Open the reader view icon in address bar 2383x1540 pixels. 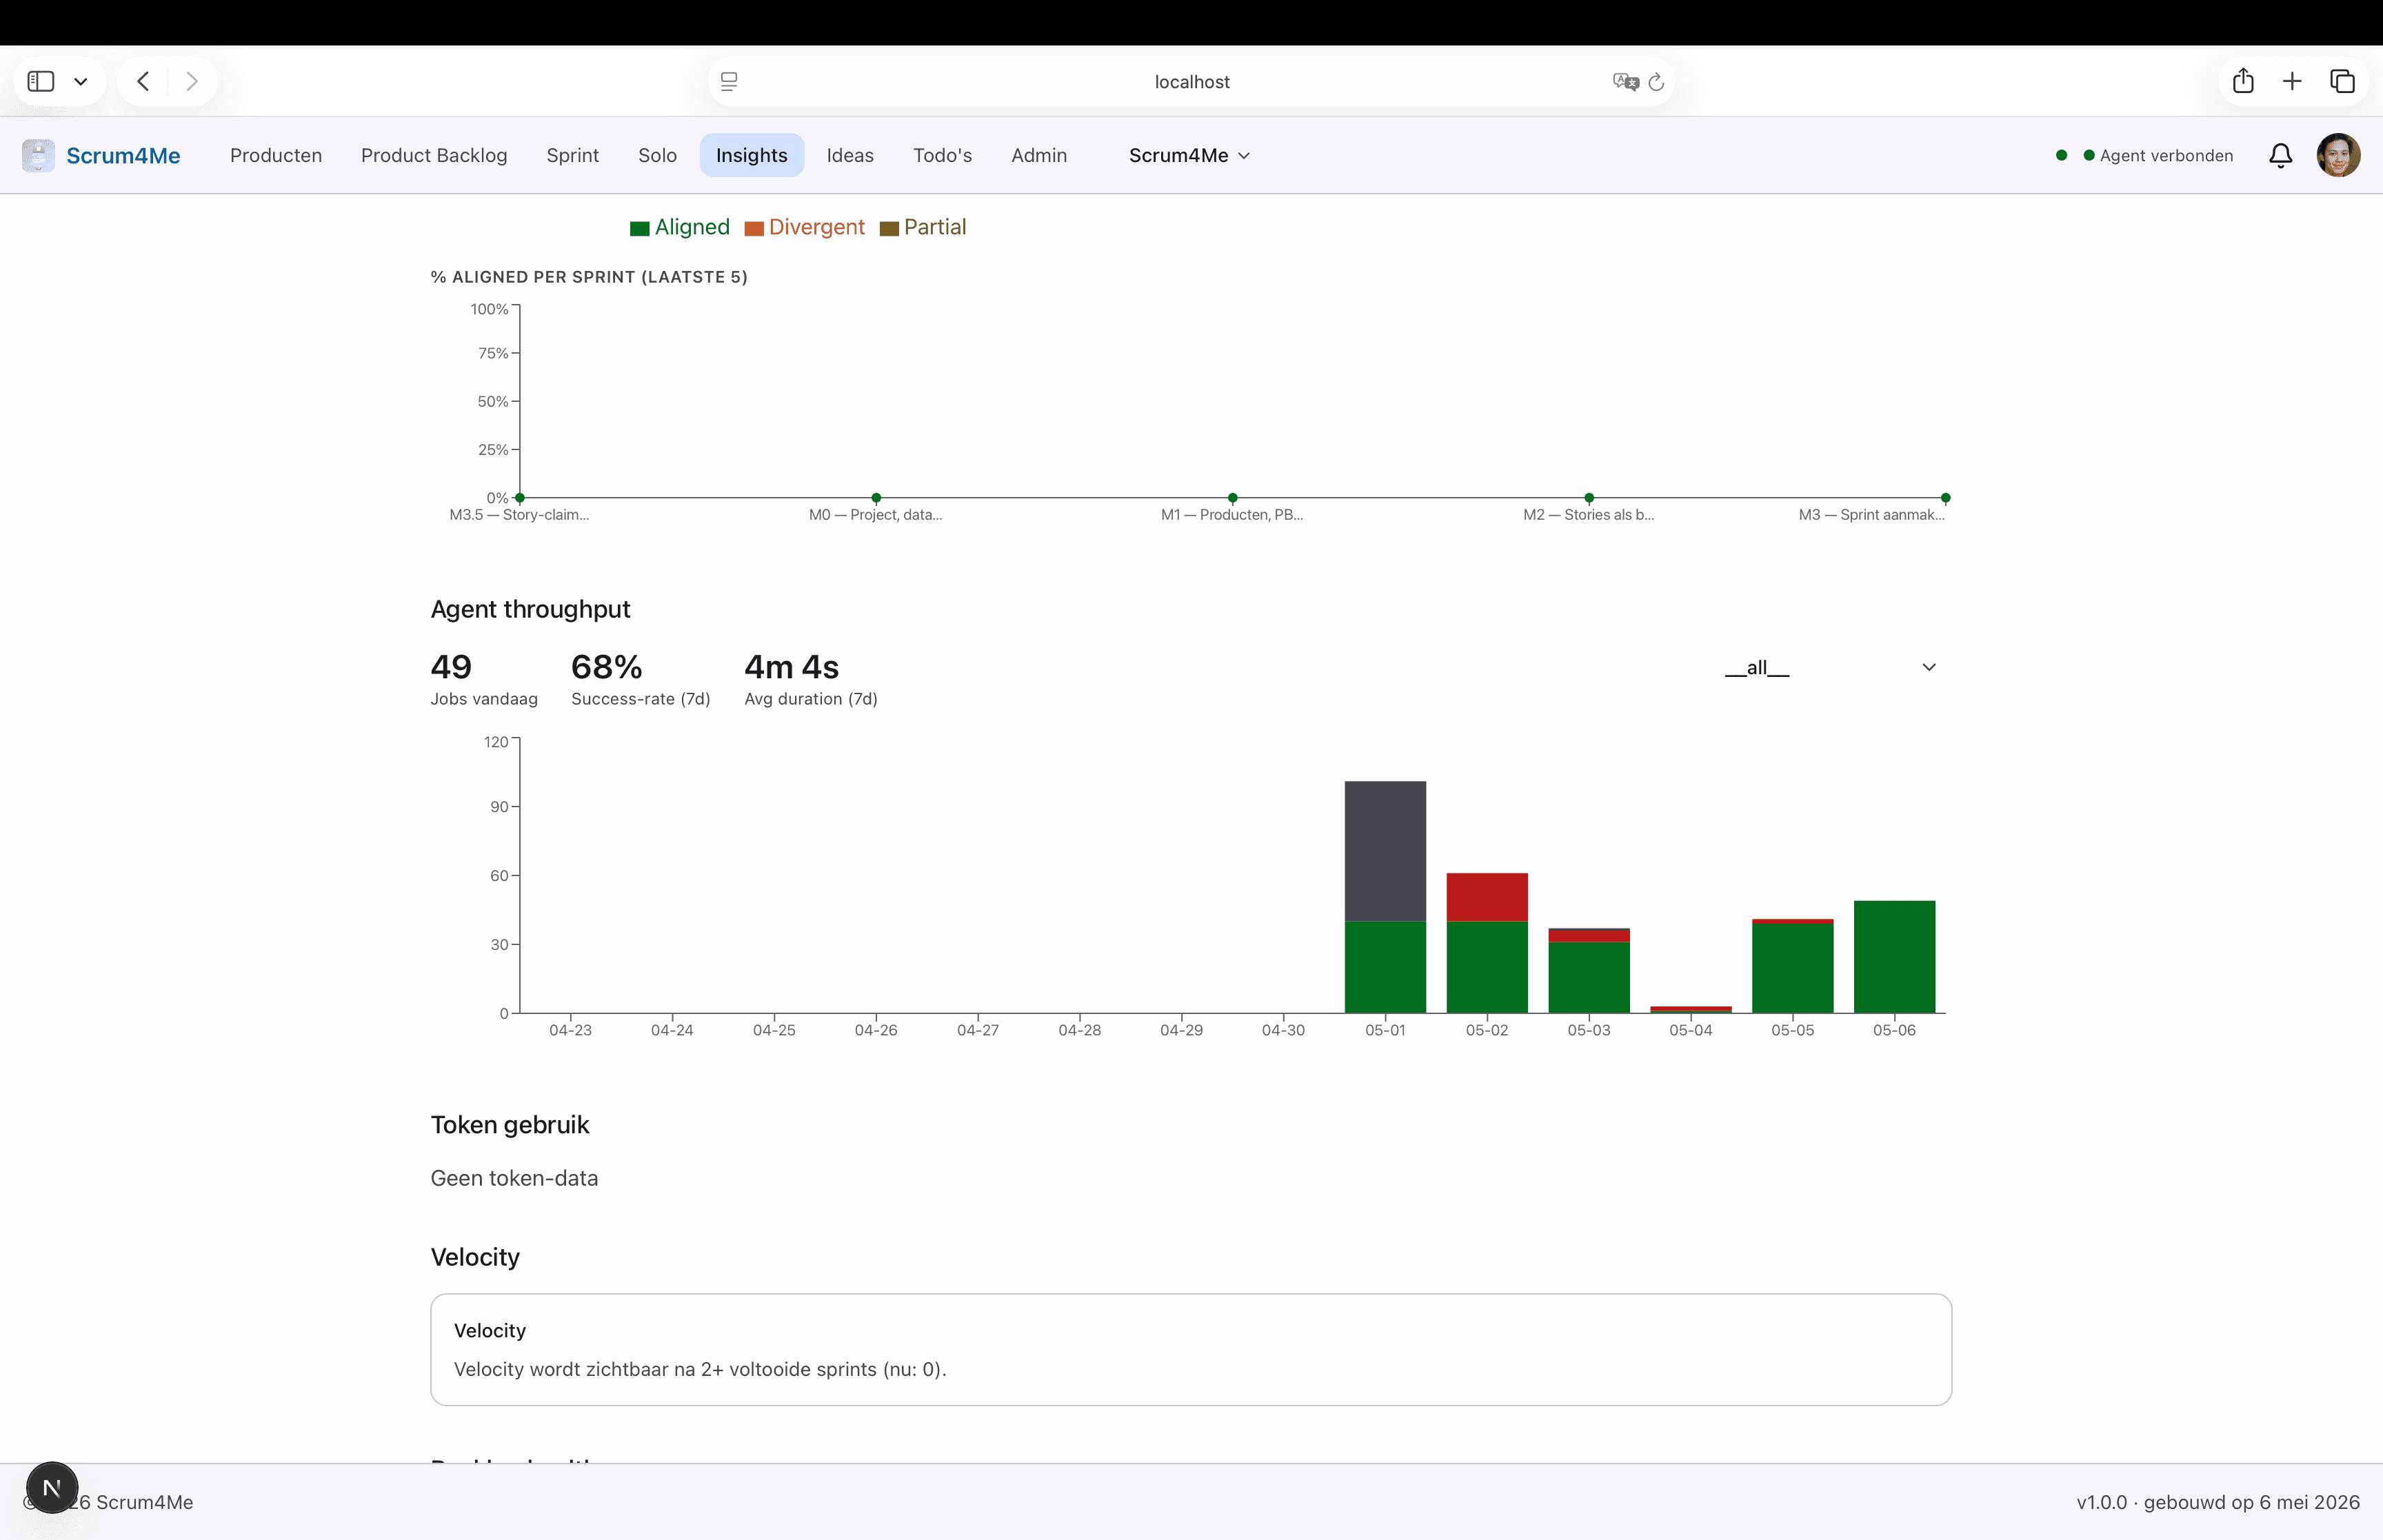pos(729,81)
